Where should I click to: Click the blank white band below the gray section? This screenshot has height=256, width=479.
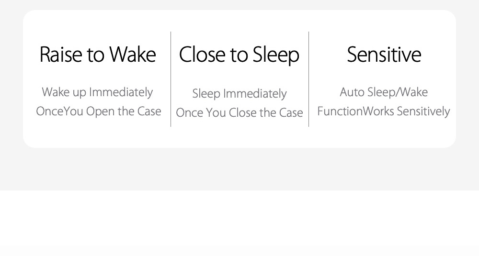tap(239, 220)
